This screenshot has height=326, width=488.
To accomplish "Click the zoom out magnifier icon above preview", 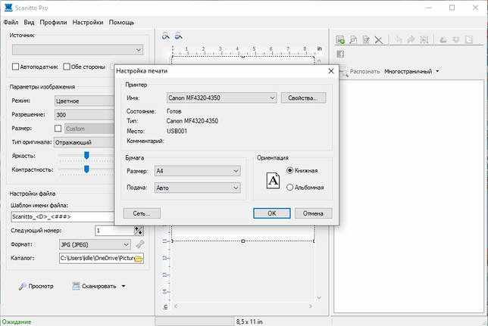I will click(178, 36).
